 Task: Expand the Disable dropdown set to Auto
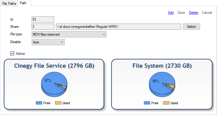[48, 42]
